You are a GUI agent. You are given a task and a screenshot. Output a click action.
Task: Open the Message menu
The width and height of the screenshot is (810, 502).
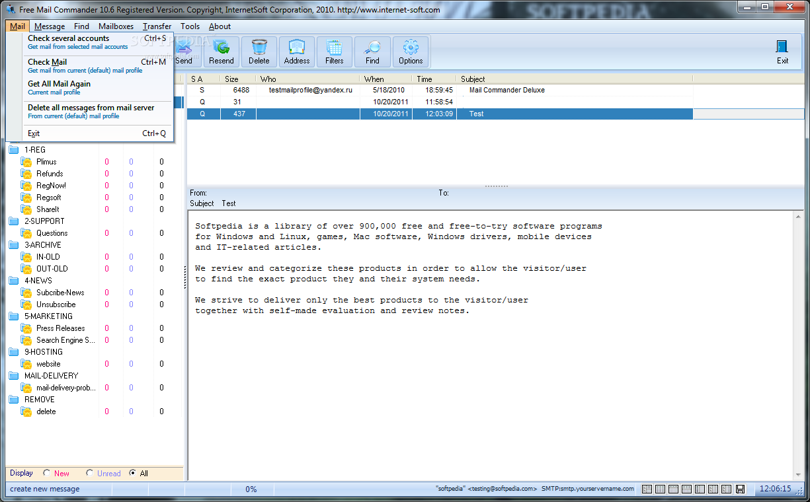(50, 26)
